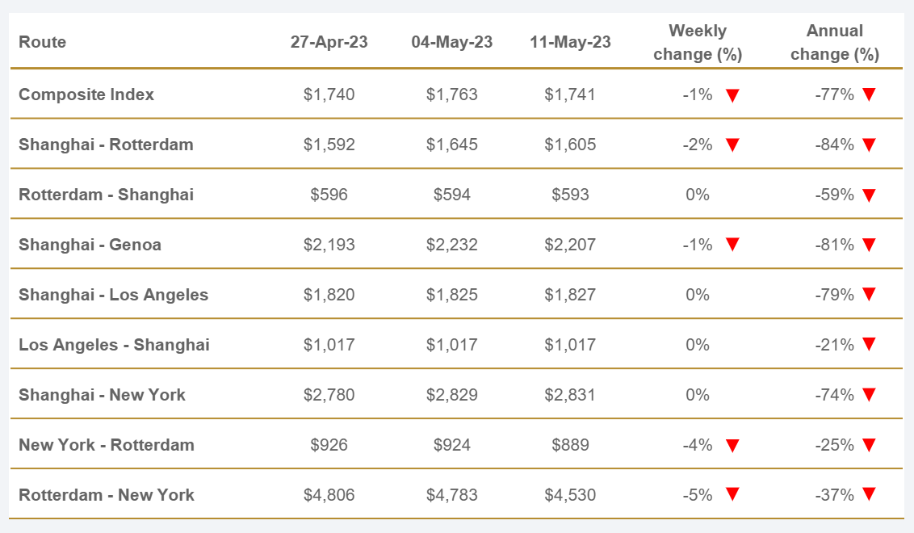Click red arrow beside -79% annual change
The image size is (914, 533).
pos(869,296)
